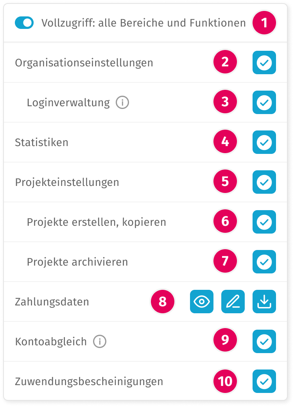
Task: Click the eye view icon for Zahlungsdaten
Action: [x=202, y=302]
